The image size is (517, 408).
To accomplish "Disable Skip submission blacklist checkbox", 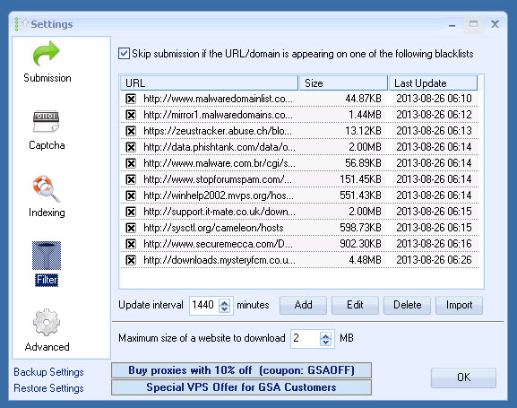I will point(124,54).
